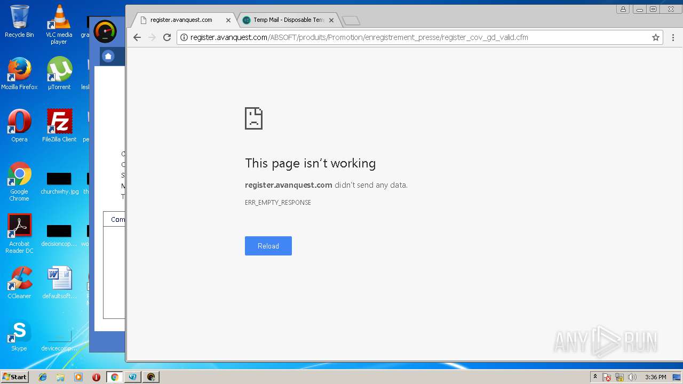Close the register.avanquest.com tab
Viewport: 683px width, 384px height.
[228, 20]
